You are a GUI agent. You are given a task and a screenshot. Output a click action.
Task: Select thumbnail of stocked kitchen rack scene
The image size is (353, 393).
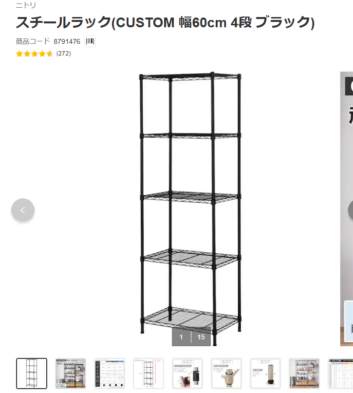(304, 374)
